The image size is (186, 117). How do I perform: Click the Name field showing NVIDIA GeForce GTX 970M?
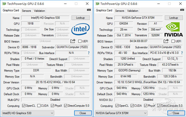[x=138, y=18]
